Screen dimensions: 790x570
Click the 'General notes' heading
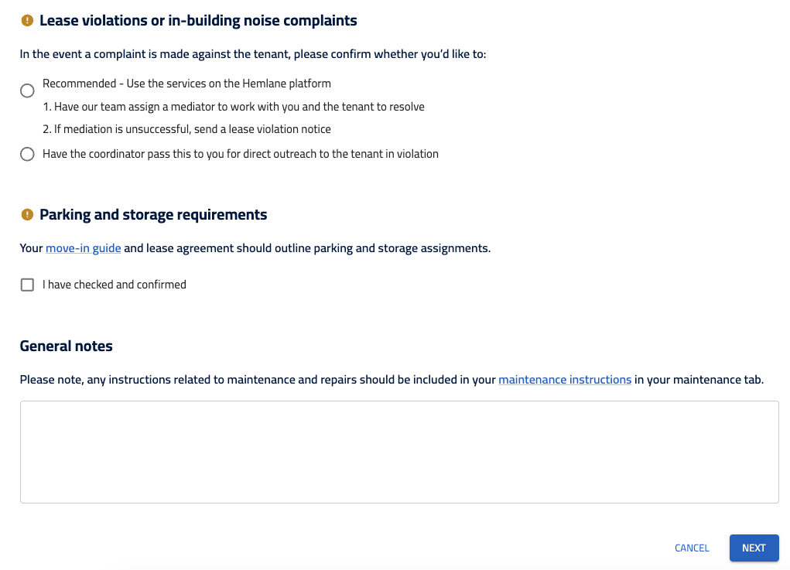(66, 346)
